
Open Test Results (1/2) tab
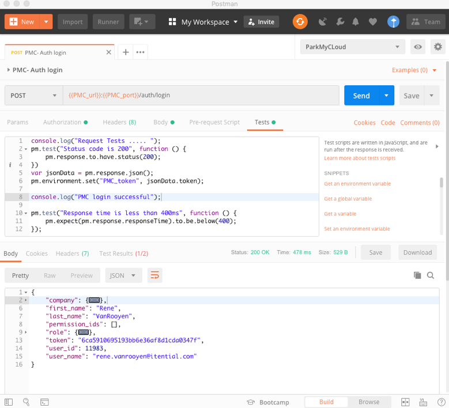pyautogui.click(x=124, y=254)
